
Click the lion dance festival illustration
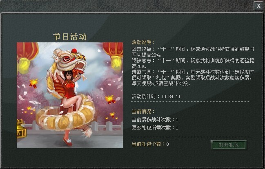click(x=70, y=95)
